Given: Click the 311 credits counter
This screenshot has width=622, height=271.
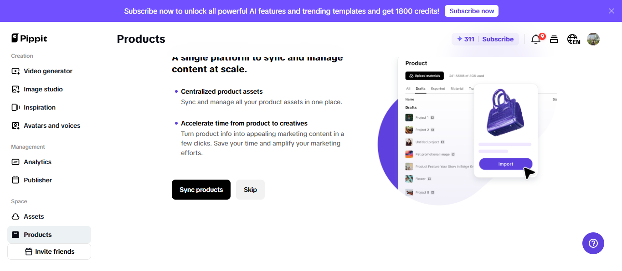Looking at the screenshot, I should pyautogui.click(x=466, y=39).
